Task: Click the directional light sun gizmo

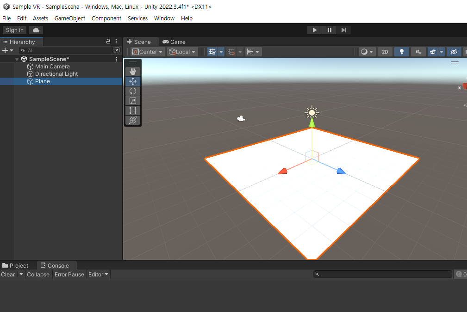Action: [x=312, y=112]
